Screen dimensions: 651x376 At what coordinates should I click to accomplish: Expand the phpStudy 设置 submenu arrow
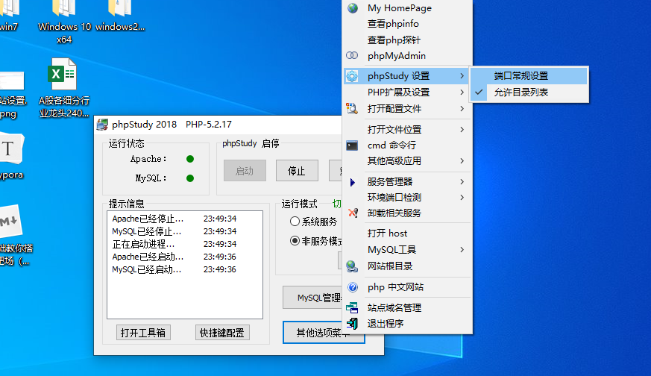(462, 76)
